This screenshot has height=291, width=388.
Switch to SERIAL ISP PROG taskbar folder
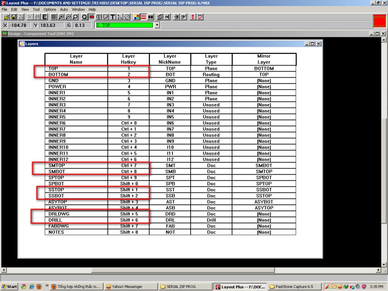click(185, 286)
